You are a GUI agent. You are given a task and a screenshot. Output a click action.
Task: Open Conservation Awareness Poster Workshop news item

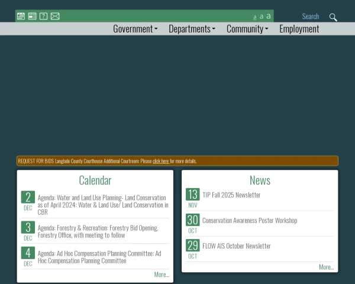tap(250, 220)
